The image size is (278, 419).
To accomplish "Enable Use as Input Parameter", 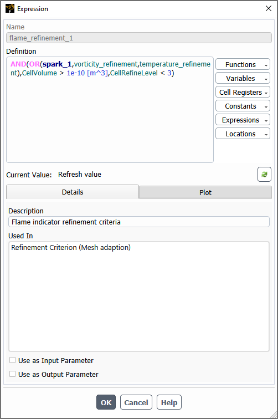I will tap(12, 360).
